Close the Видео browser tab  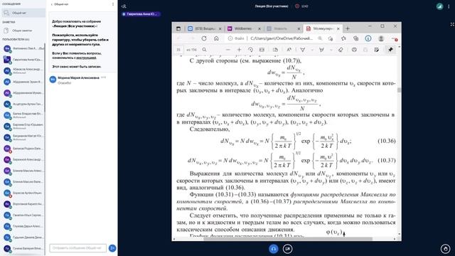[x=220, y=28]
